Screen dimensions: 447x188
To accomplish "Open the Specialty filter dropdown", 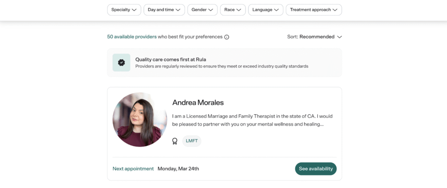I will tap(124, 10).
